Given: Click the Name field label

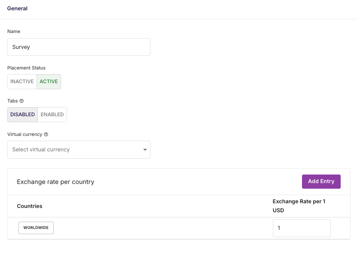Looking at the screenshot, I should point(14,31).
